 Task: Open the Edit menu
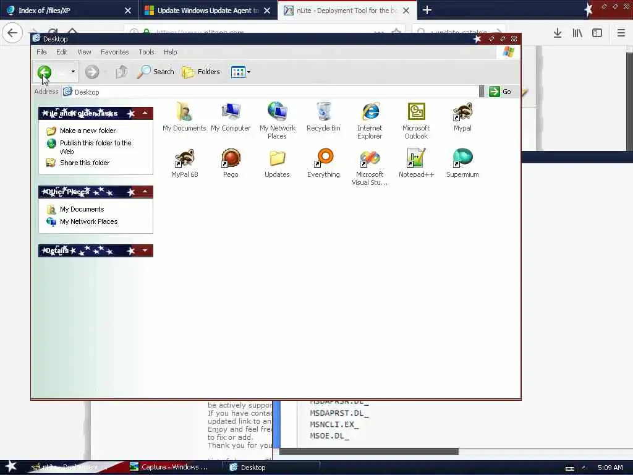tap(62, 52)
